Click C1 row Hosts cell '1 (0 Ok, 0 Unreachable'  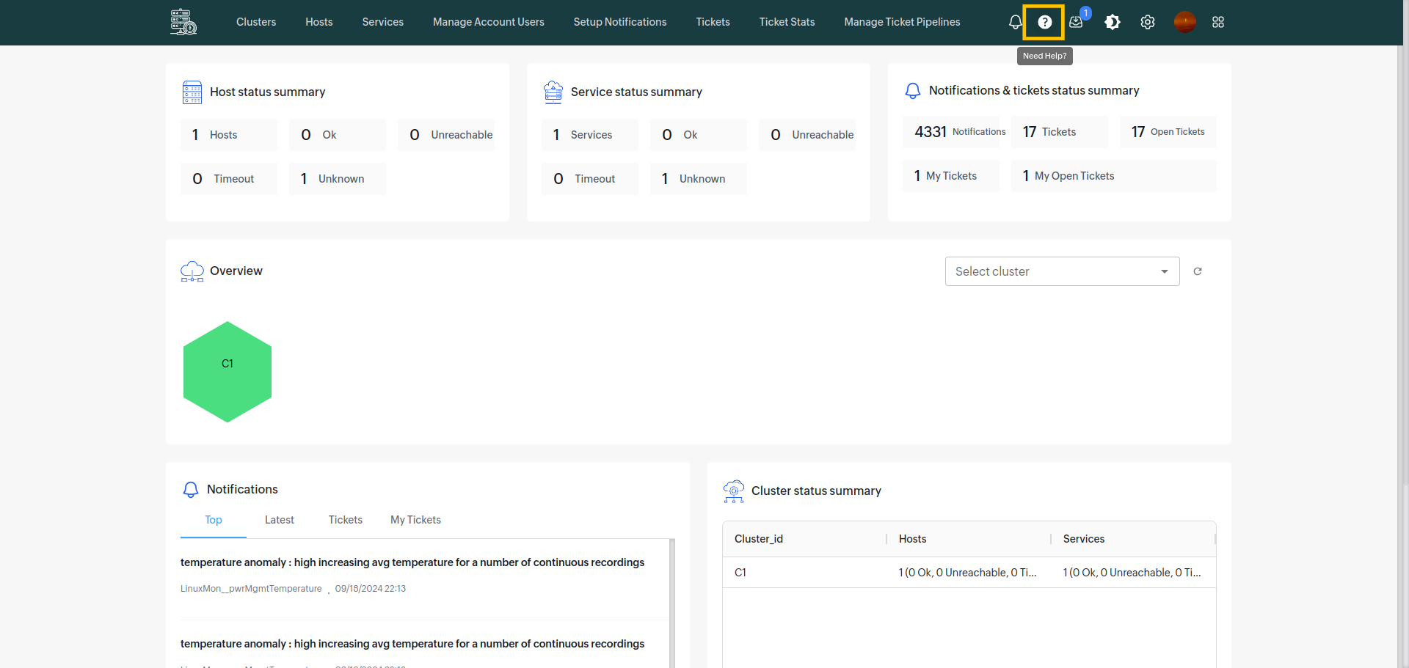(x=968, y=573)
